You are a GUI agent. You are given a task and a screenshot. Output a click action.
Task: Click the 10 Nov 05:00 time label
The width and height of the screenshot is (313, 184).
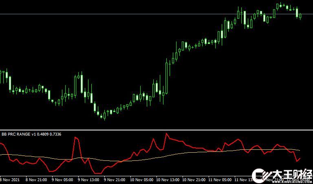pos(142,180)
